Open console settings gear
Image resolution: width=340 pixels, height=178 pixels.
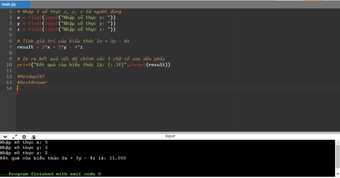pyautogui.click(x=24, y=137)
